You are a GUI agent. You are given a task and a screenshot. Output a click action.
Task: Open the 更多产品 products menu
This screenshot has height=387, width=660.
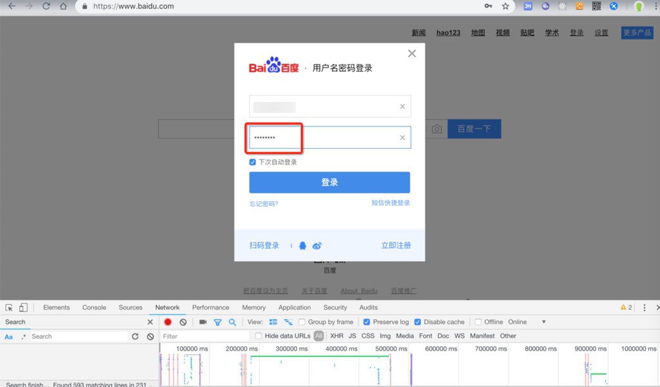[x=637, y=33]
